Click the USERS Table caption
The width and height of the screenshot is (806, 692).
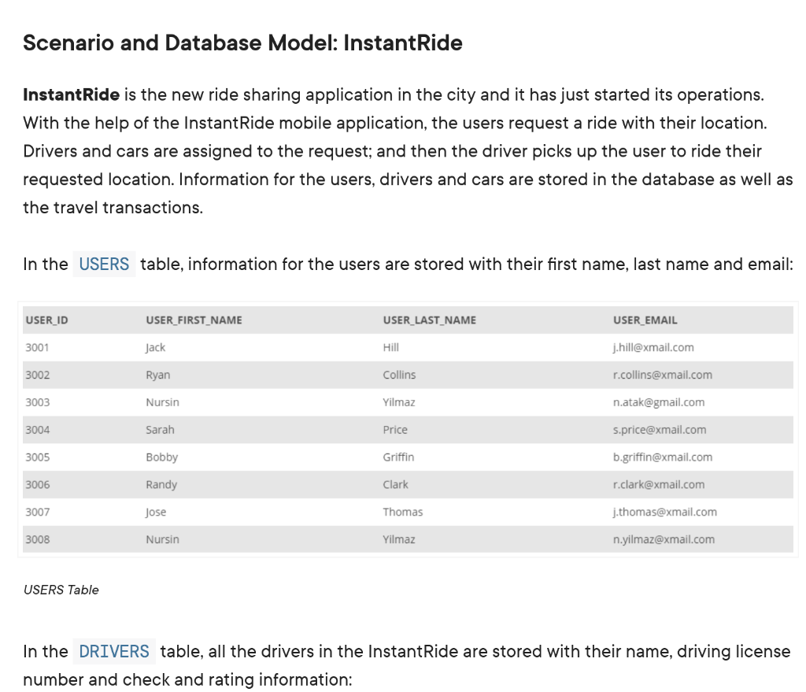61,590
